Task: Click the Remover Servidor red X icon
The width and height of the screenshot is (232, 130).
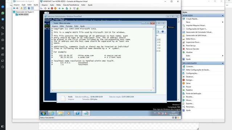Action: click(184, 49)
